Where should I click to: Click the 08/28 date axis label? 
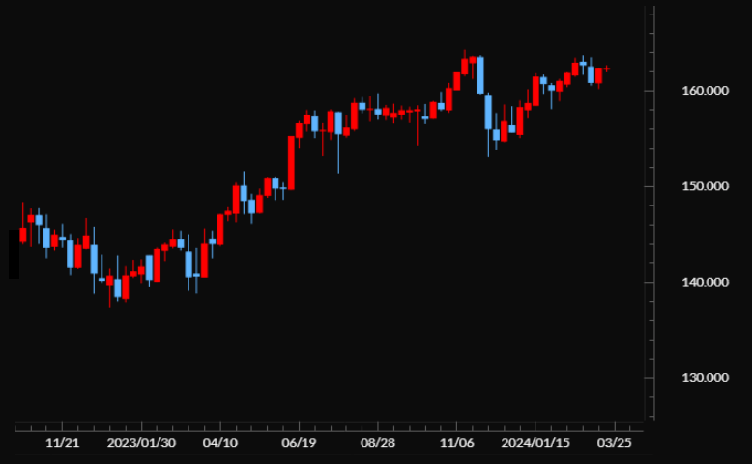378,443
